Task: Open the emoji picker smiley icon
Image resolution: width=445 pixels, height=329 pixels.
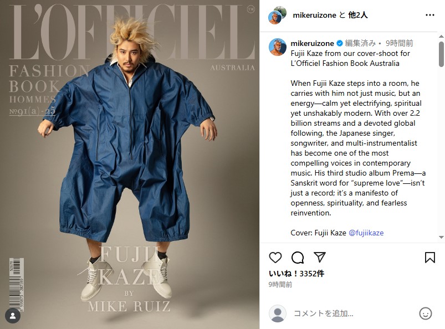Action: 426,313
